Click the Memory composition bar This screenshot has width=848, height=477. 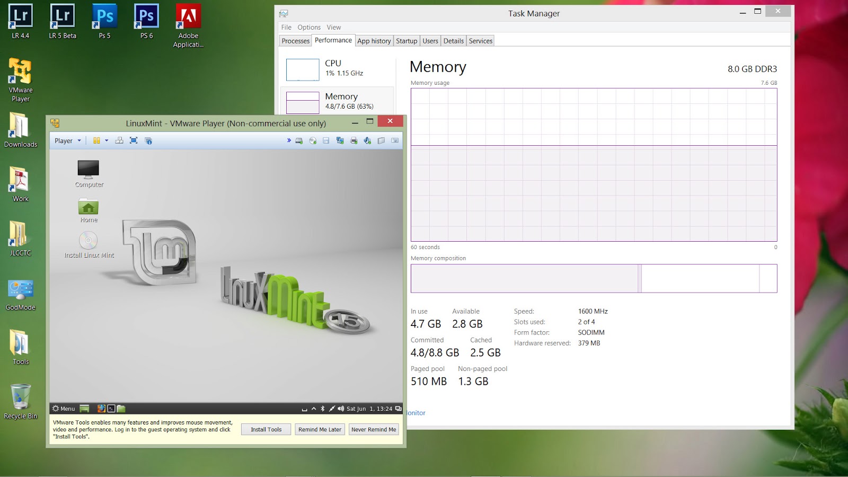tap(594, 278)
